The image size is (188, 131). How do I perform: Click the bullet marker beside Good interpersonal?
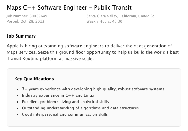pyautogui.click(x=18, y=115)
